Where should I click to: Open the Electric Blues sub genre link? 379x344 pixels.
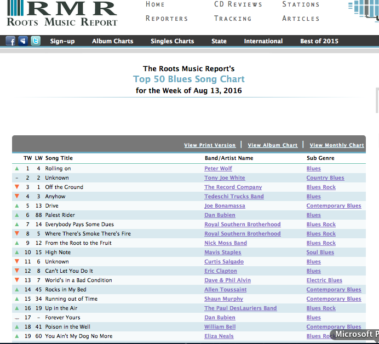[x=324, y=280]
